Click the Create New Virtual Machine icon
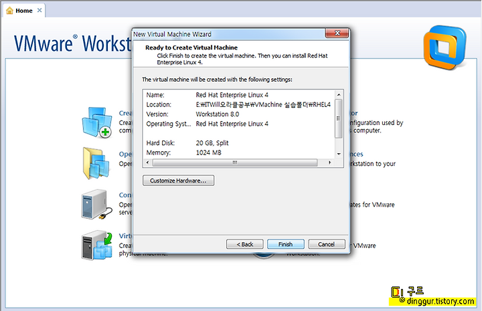Screen dimensions: 482x311 click(x=97, y=122)
